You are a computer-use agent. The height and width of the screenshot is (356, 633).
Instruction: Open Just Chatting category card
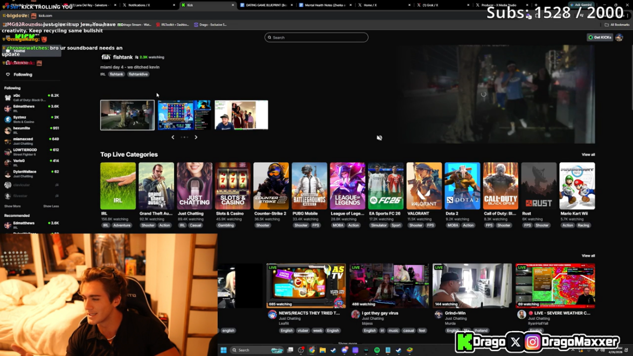click(194, 186)
